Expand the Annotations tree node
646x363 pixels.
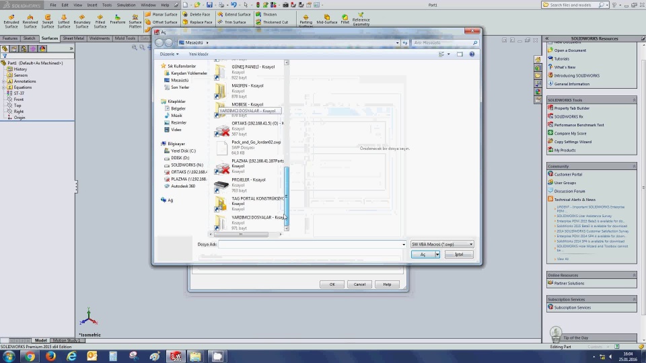(x=4, y=81)
